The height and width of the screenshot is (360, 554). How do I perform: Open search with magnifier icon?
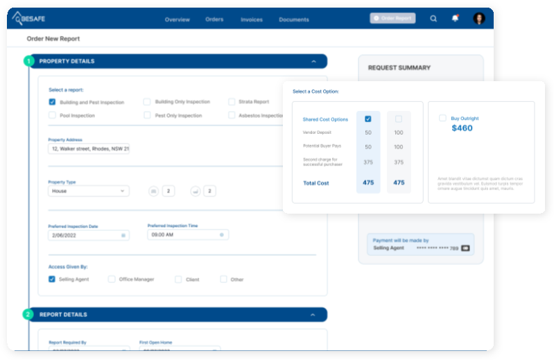click(433, 19)
